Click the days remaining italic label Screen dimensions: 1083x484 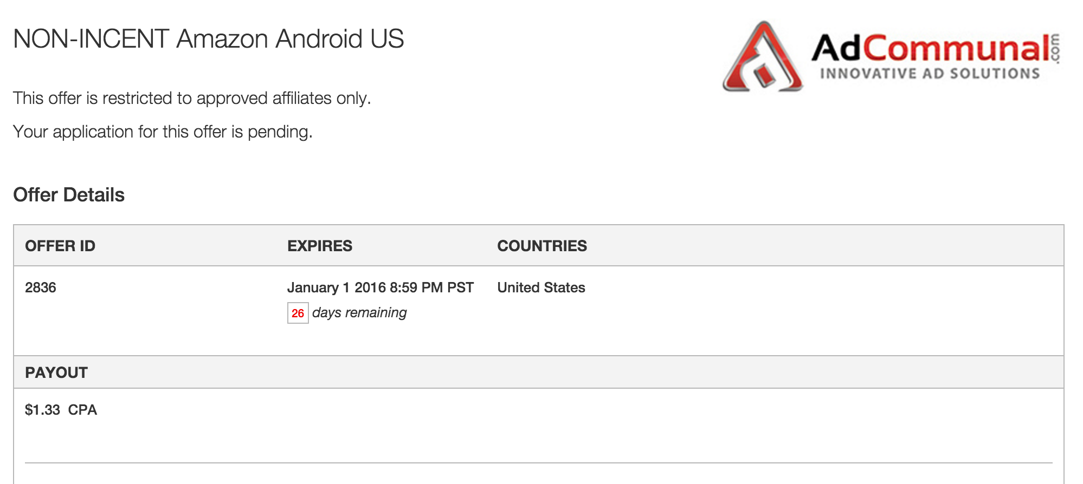pyautogui.click(x=359, y=313)
